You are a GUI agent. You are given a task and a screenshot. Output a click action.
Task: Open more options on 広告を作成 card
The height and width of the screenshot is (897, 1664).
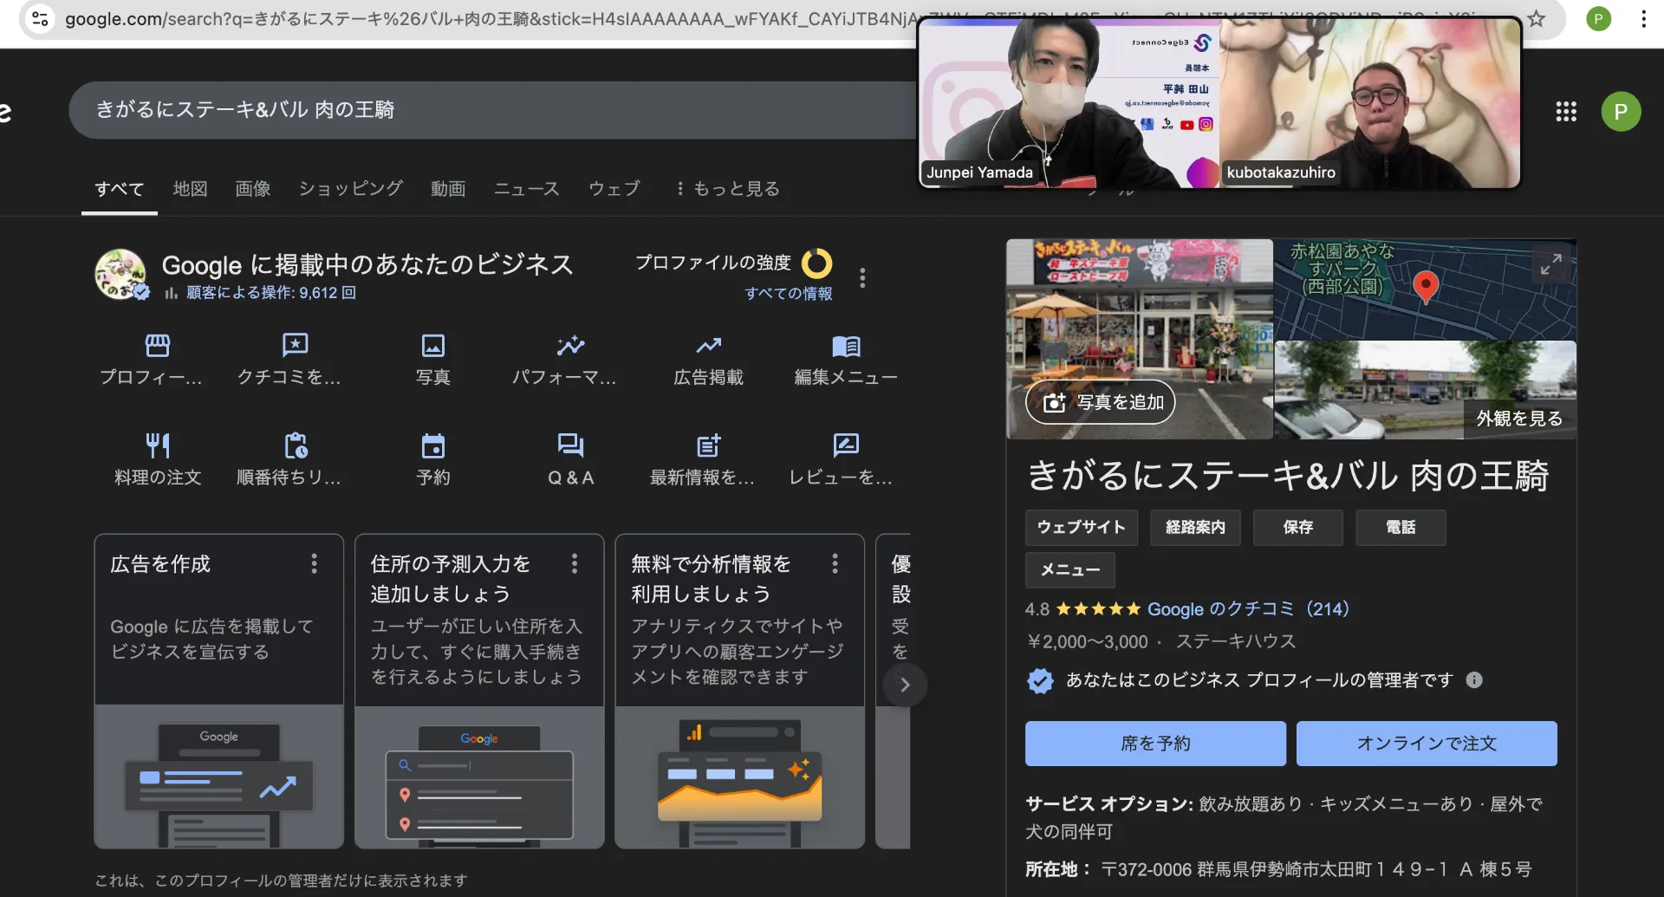tap(314, 564)
